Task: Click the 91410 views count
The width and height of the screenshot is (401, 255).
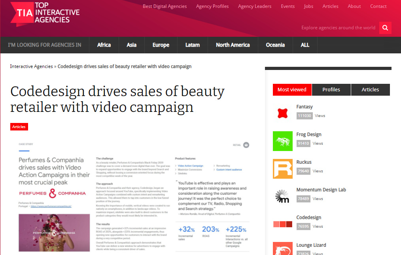Action: (303, 144)
